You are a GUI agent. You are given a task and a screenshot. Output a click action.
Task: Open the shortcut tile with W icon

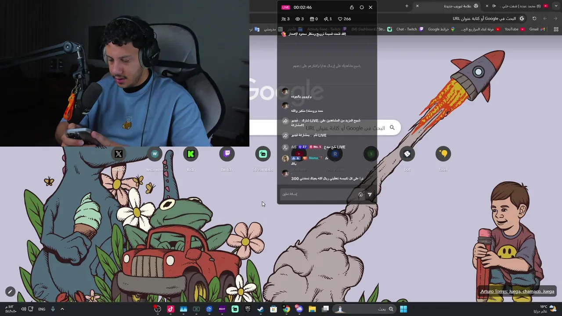click(155, 158)
